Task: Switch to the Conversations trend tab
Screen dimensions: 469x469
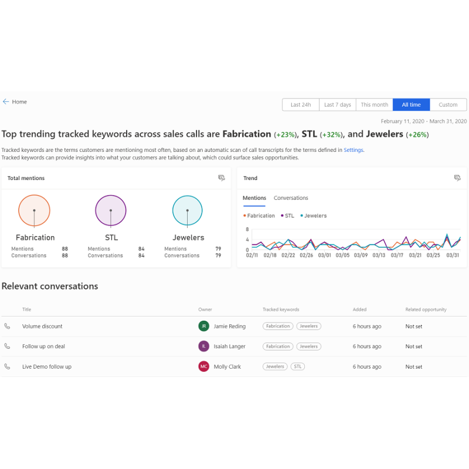Action: point(291,198)
